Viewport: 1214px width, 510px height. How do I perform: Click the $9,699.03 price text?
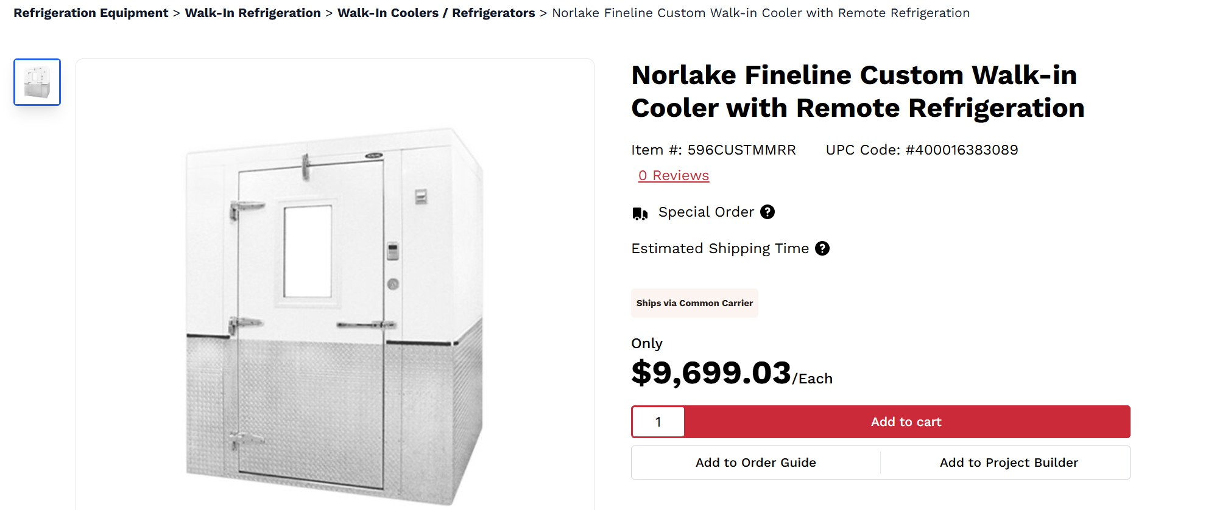point(711,372)
